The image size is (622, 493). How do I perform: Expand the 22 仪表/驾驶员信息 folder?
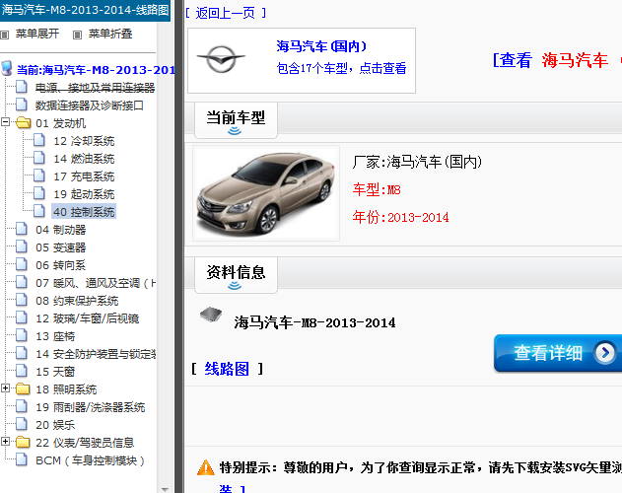point(6,441)
